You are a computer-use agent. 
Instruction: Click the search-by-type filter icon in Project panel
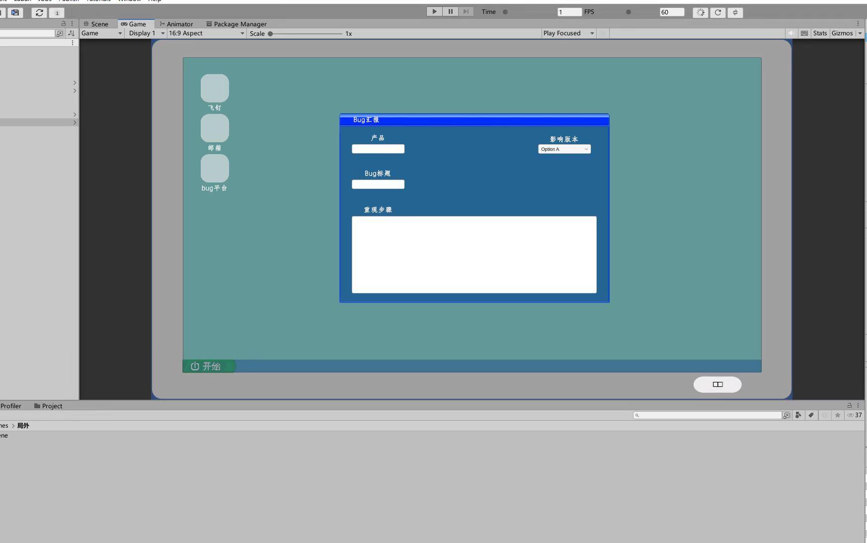pos(798,415)
